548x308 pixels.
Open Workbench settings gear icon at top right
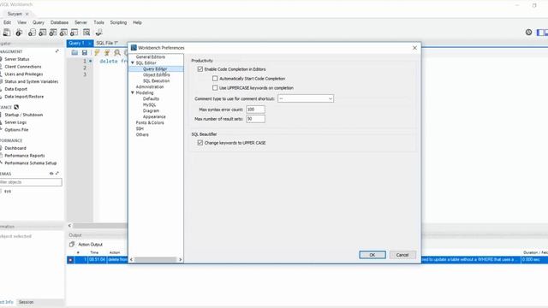pos(528,33)
